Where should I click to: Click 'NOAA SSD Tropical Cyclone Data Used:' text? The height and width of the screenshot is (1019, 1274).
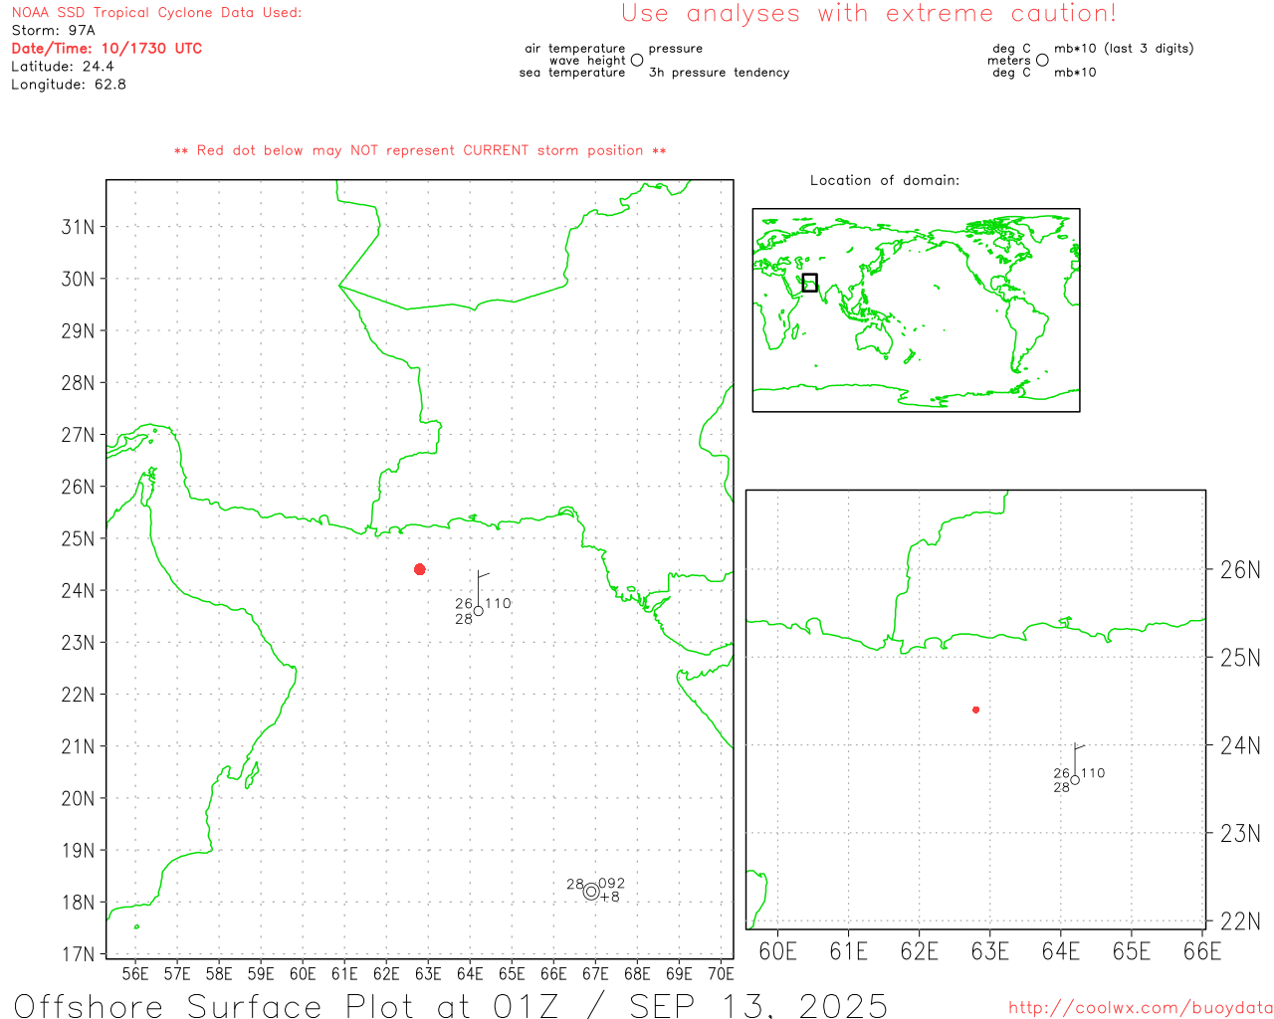click(156, 13)
